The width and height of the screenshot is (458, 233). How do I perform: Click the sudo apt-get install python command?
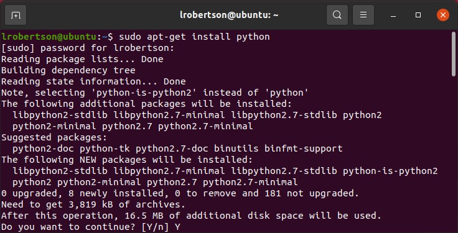[194, 37]
